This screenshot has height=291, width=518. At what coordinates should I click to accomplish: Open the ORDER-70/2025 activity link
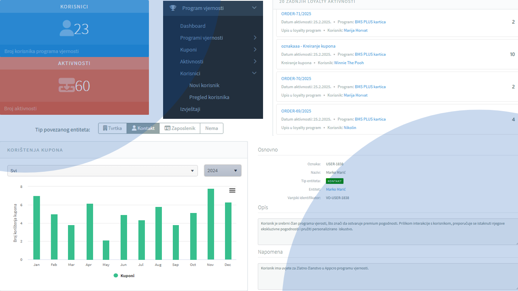tap(296, 78)
